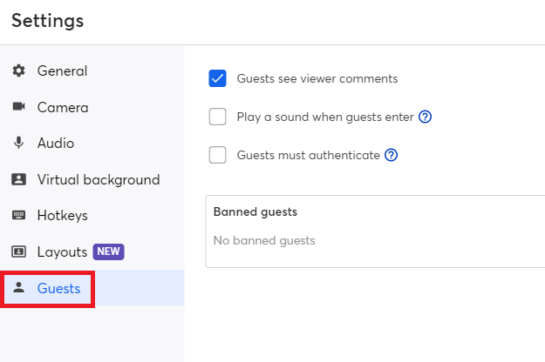Open the General settings tab

(x=62, y=70)
